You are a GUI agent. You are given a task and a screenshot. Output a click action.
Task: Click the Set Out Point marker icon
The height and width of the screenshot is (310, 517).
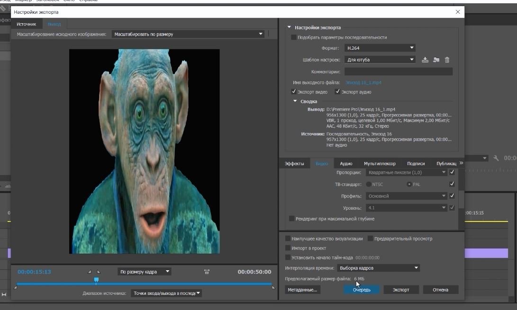click(x=99, y=272)
